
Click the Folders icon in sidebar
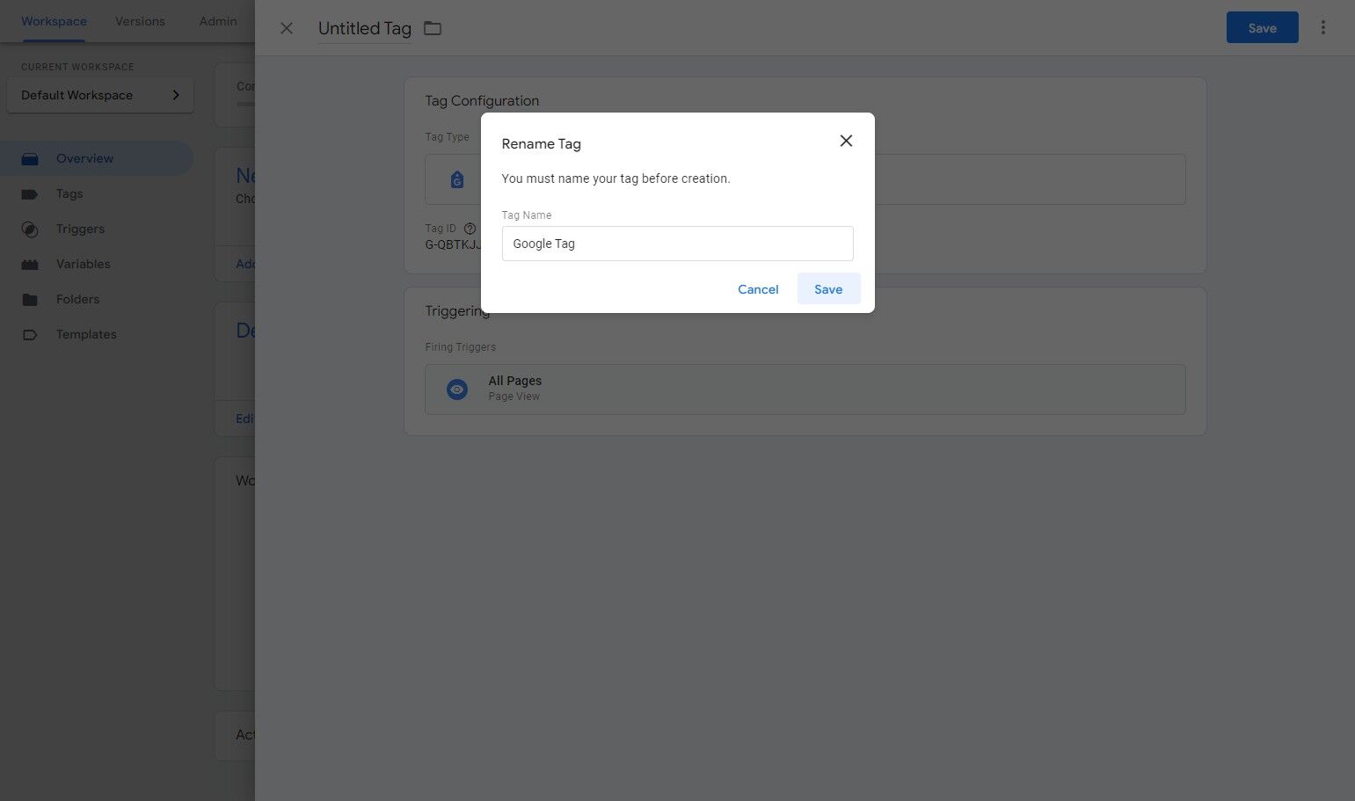[x=30, y=300]
